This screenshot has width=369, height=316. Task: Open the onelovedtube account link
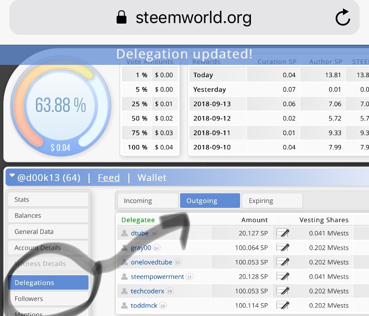tap(152, 262)
